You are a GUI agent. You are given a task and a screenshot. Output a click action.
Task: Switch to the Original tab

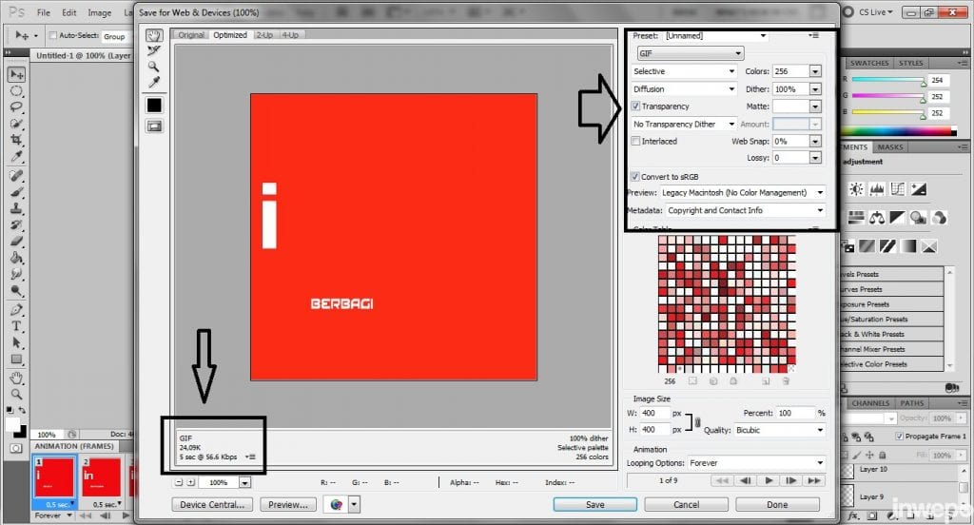click(x=191, y=35)
